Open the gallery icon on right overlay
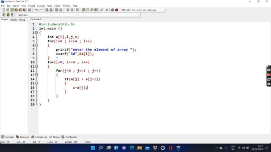 tap(269, 79)
